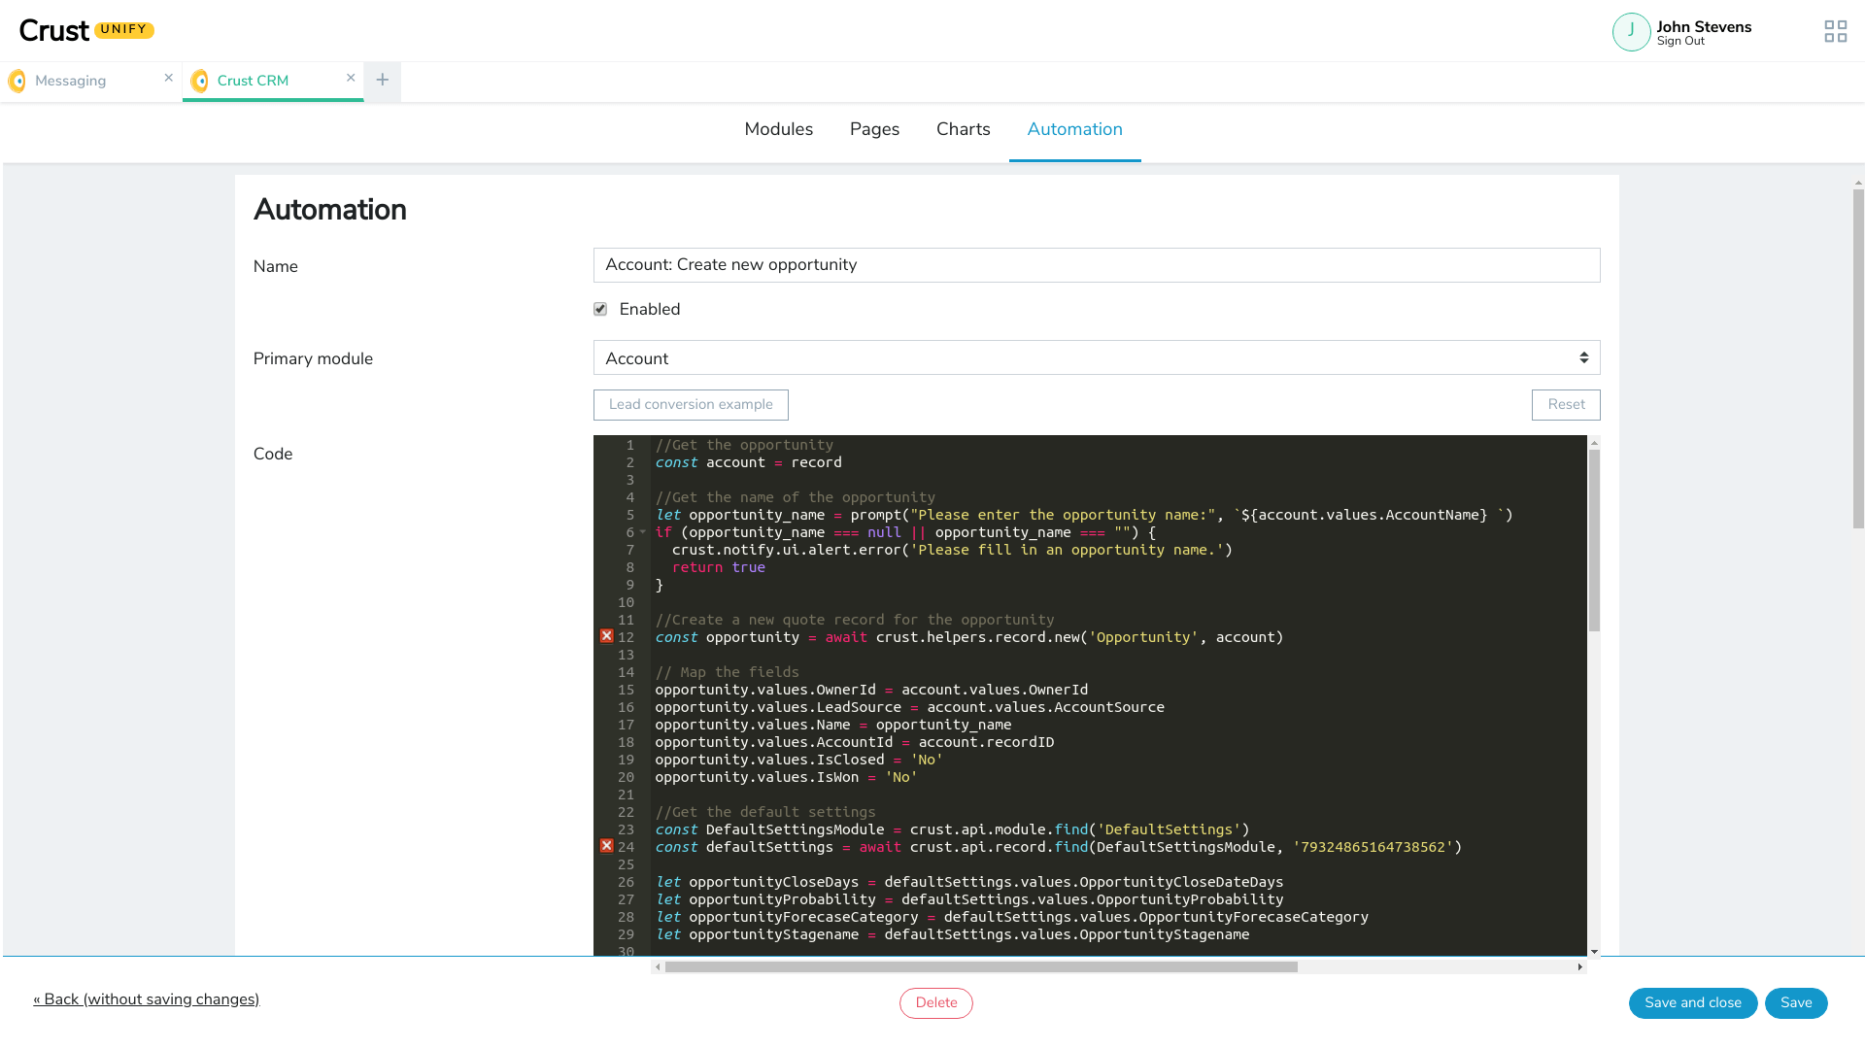Click the 'return true' code line
The height and width of the screenshot is (1049, 1865).
[x=718, y=567]
